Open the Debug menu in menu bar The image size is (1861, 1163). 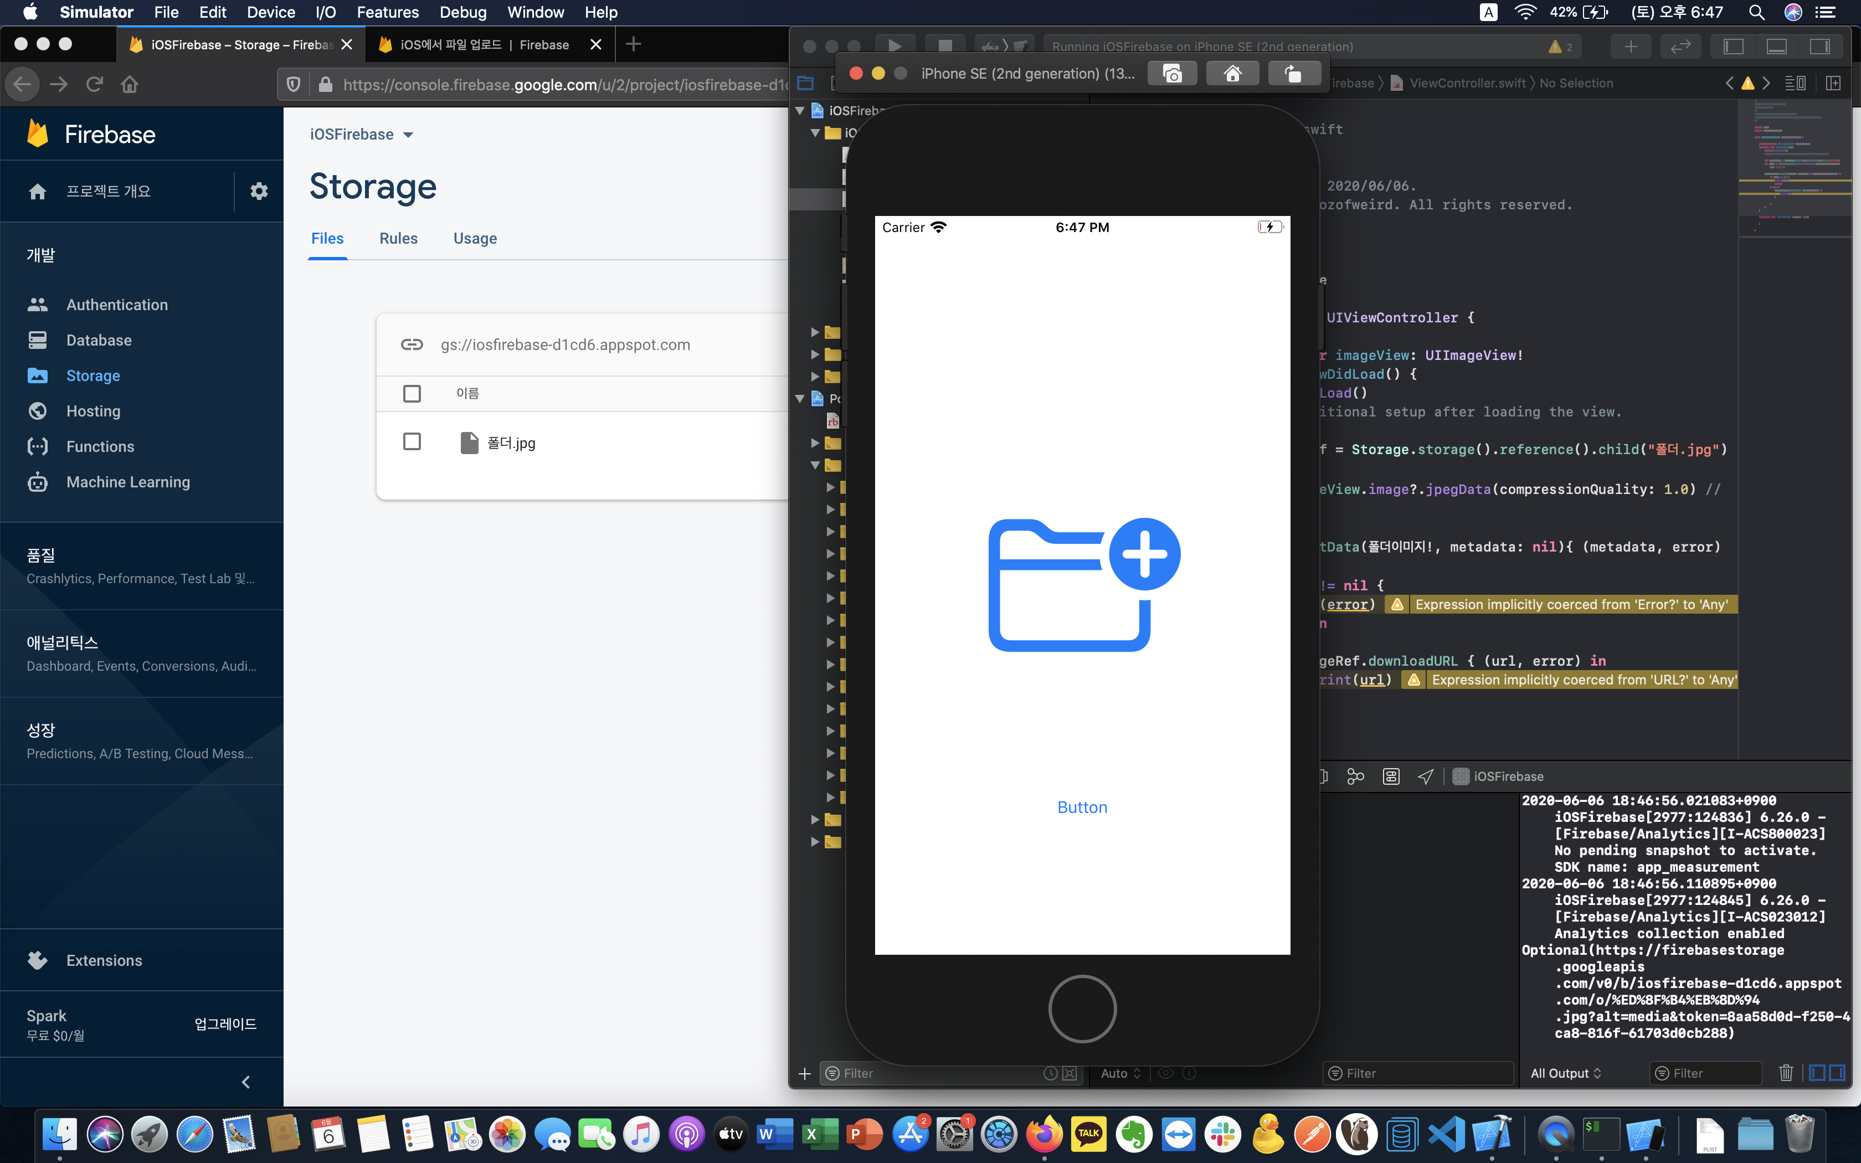point(463,12)
